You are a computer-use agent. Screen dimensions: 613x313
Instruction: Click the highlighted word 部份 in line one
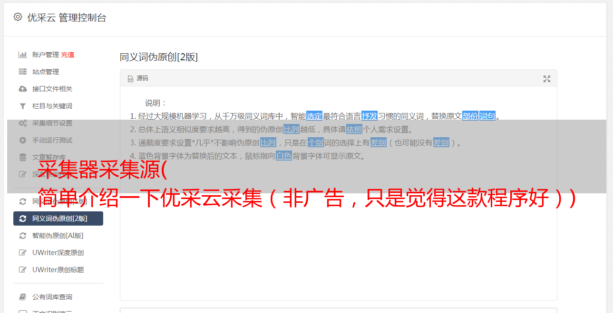[x=470, y=116]
